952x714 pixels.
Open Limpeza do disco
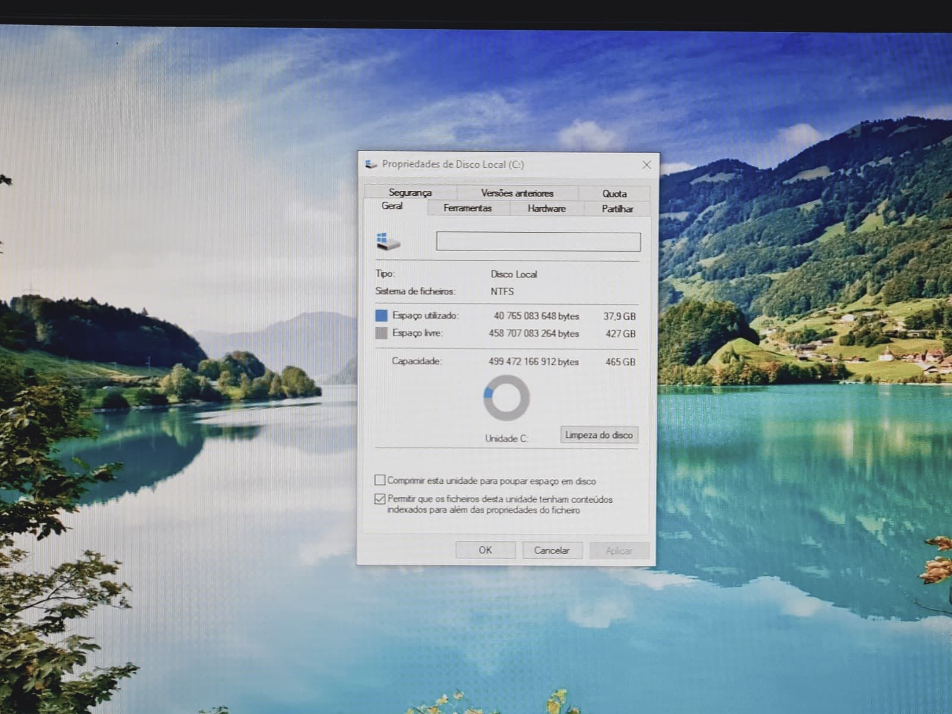599,435
